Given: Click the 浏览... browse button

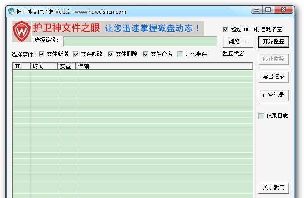Looking at the screenshot, I should pyautogui.click(x=238, y=41).
